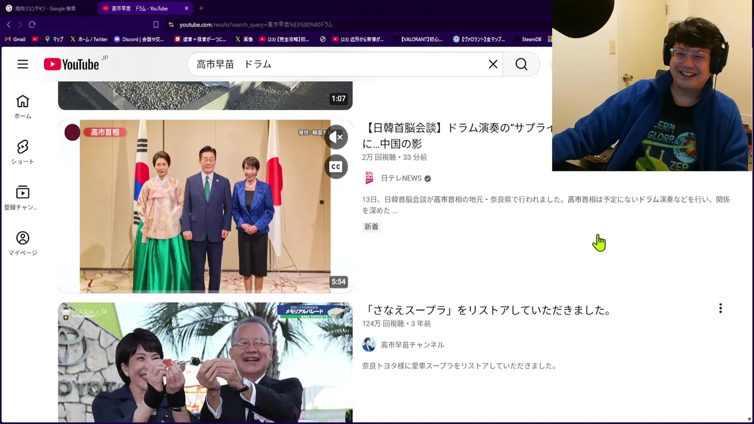Open the Gmail bookmark
The height and width of the screenshot is (424, 754).
pyautogui.click(x=15, y=39)
